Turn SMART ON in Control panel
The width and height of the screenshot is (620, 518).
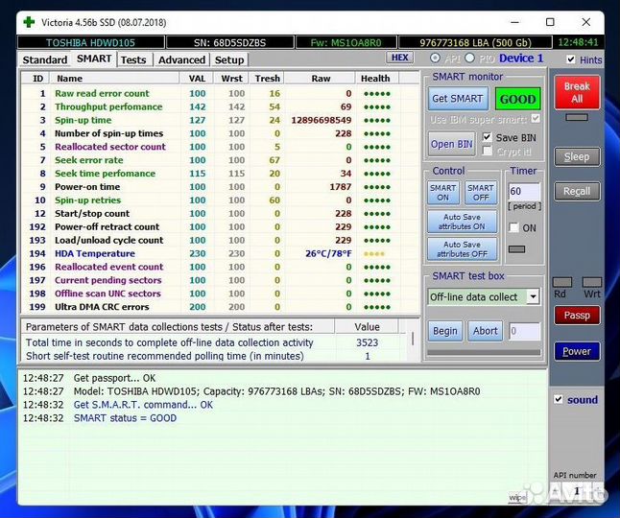click(443, 193)
